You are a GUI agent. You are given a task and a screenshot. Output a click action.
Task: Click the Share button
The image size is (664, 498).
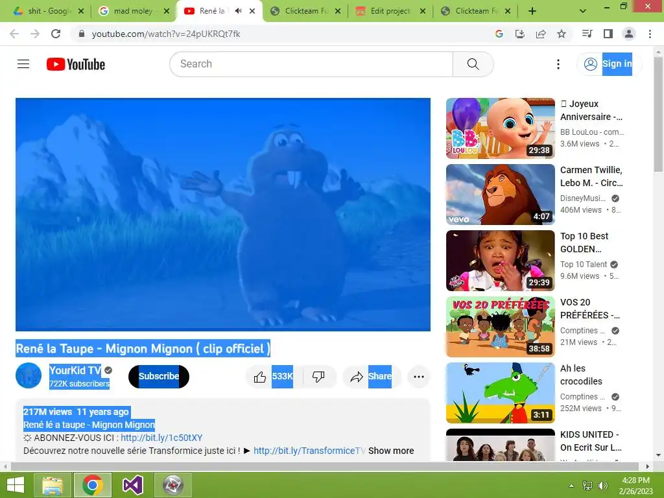[x=372, y=377]
